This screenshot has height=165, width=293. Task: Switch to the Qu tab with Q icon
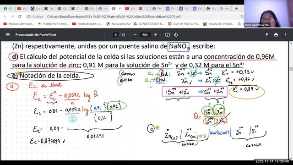[35, 8]
